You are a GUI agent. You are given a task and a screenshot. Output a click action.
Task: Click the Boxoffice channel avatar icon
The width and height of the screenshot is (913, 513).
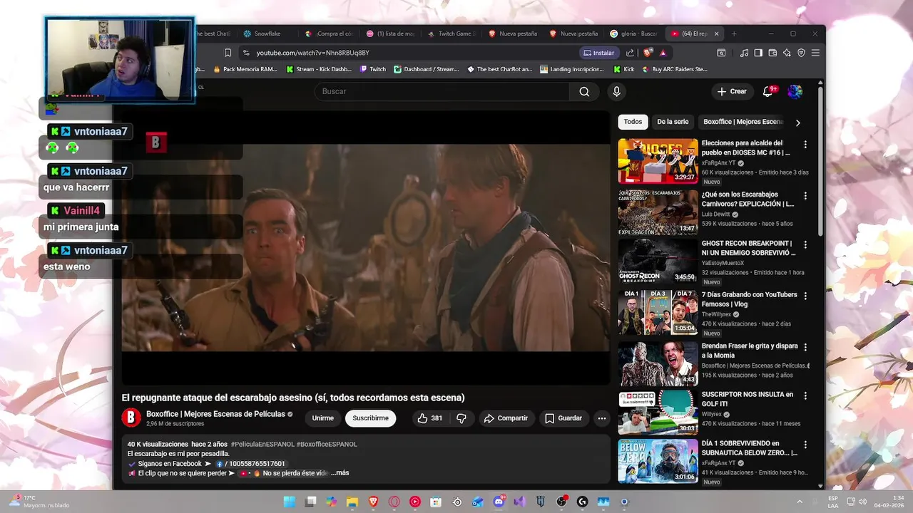pos(131,418)
